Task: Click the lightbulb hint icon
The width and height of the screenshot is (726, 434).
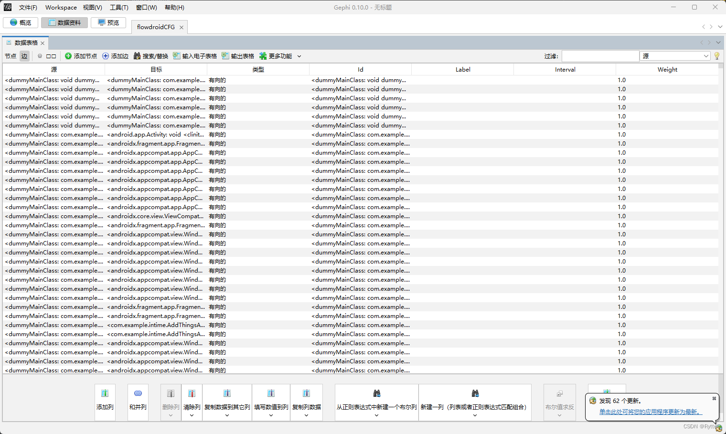Action: 717,56
